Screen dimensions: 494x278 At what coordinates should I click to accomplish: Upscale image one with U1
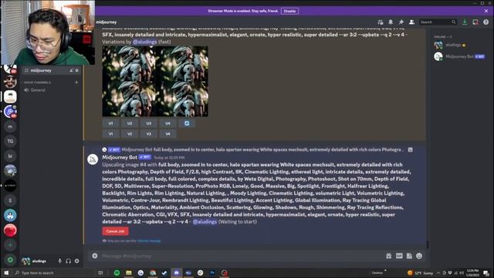click(x=110, y=124)
